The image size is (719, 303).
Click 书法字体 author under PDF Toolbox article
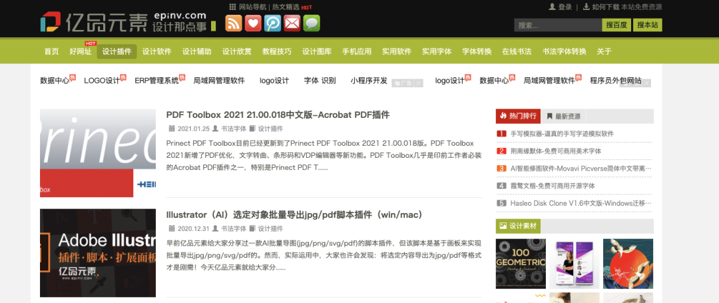tap(234, 129)
